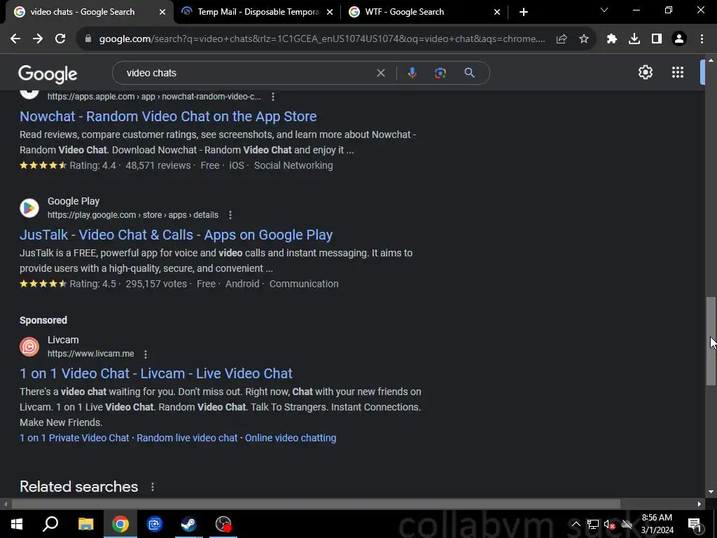The width and height of the screenshot is (717, 538).
Task: Open the Windows Start menu
Action: 17,524
